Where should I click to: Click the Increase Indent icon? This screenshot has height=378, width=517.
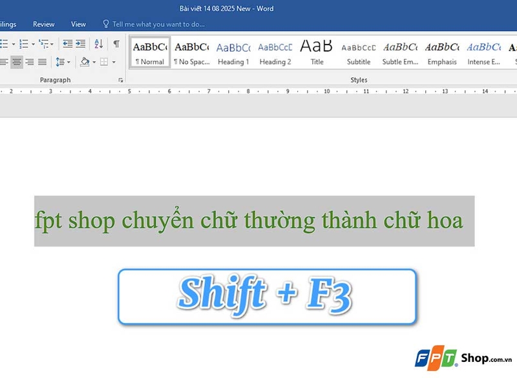79,45
